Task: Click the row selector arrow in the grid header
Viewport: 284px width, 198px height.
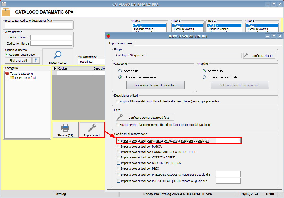Action: coord(55,68)
